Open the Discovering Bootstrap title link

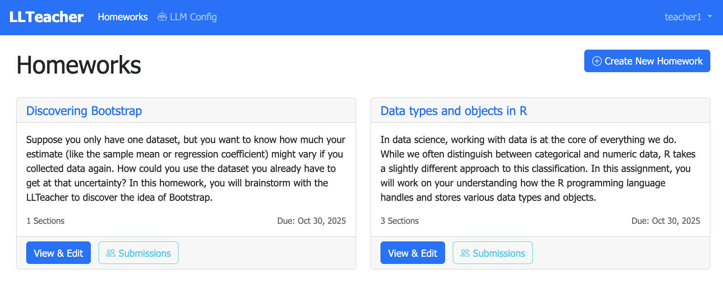tap(84, 111)
